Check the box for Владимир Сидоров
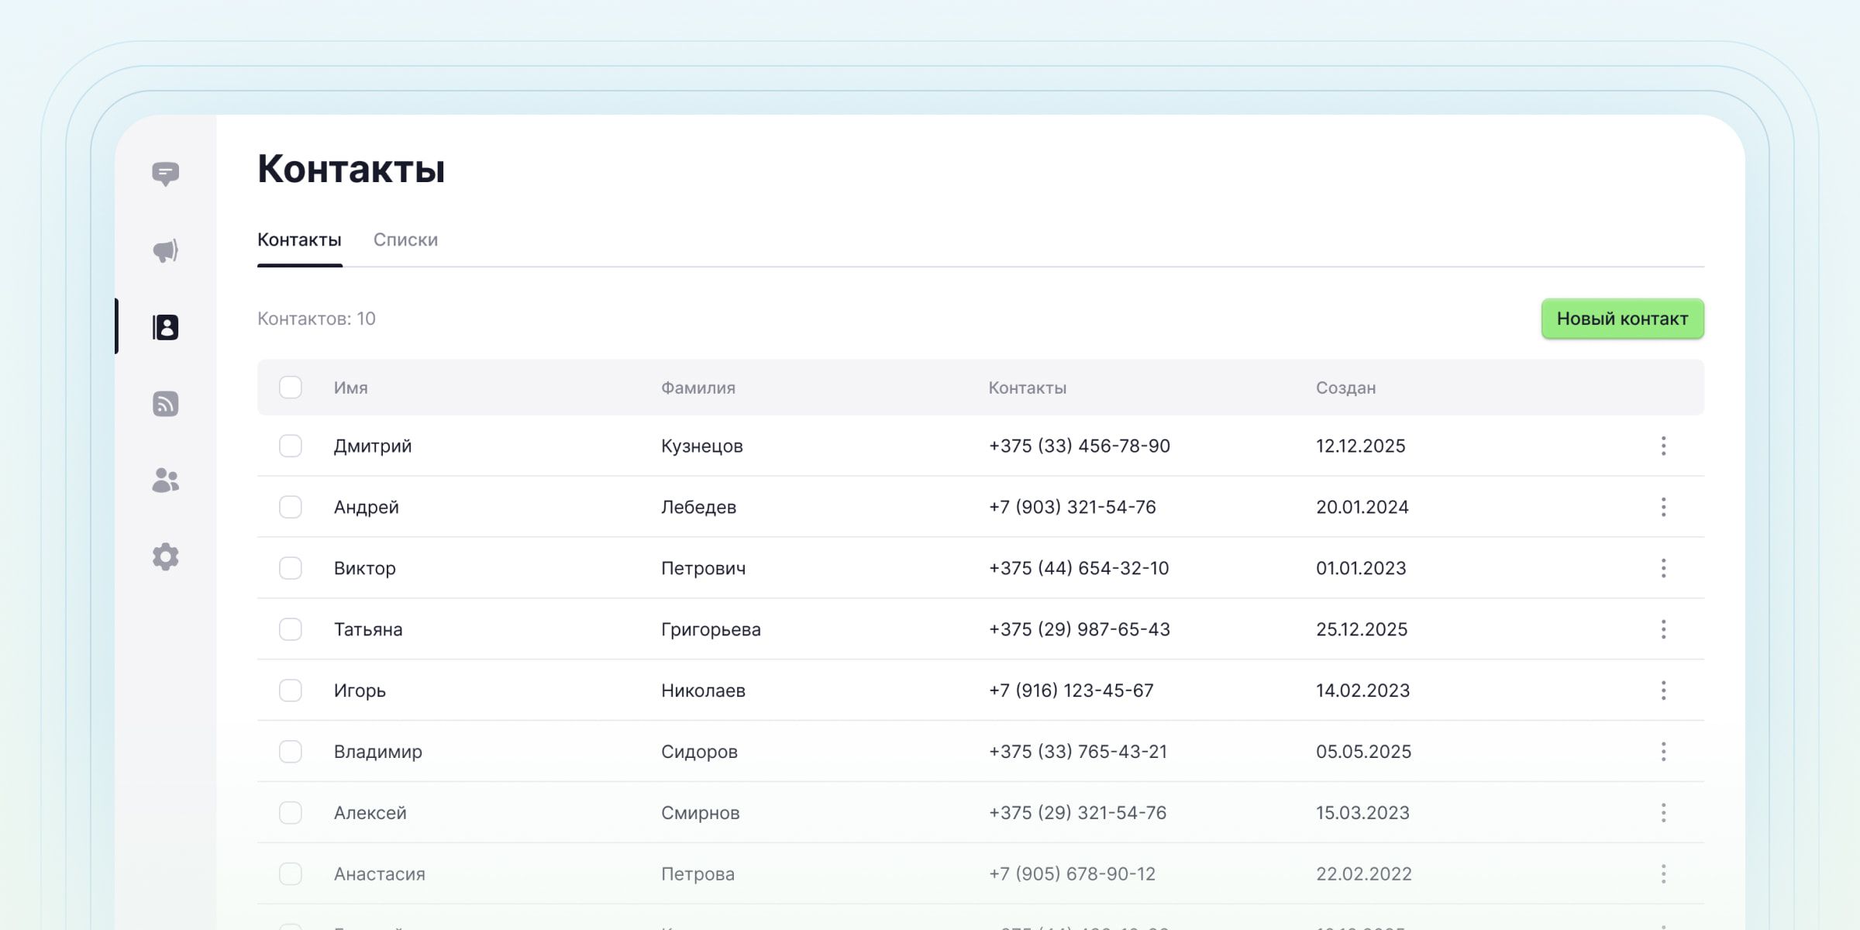This screenshot has height=930, width=1860. [x=291, y=752]
